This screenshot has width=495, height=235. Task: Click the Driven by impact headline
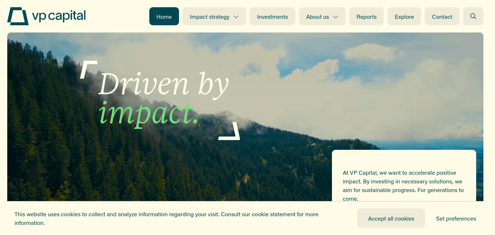(163, 99)
